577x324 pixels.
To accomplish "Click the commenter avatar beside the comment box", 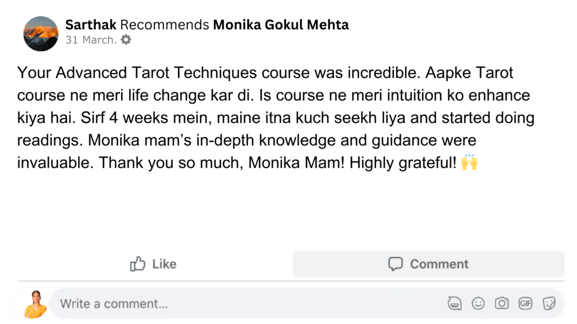I will (x=34, y=304).
